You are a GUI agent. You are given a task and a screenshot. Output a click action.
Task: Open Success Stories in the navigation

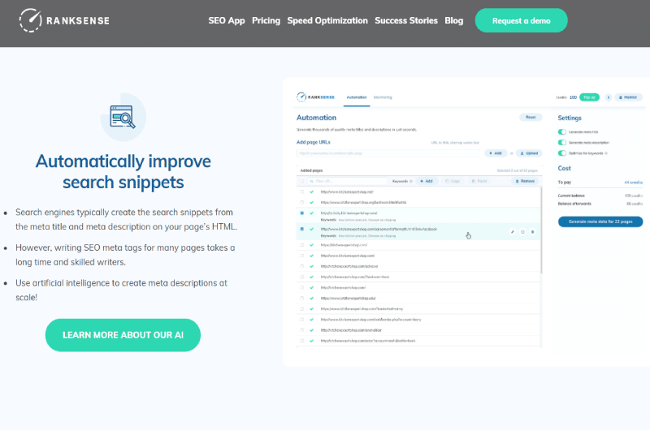[x=406, y=21]
